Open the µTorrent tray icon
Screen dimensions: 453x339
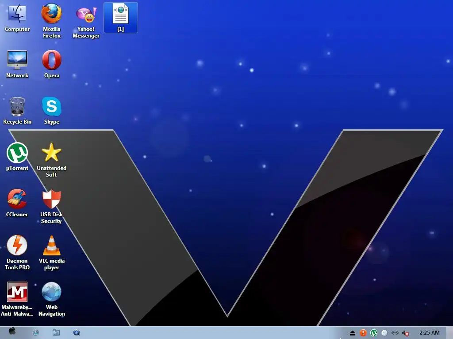pos(374,333)
